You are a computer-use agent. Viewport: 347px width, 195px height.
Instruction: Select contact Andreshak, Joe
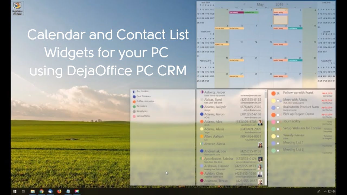coord(215,151)
